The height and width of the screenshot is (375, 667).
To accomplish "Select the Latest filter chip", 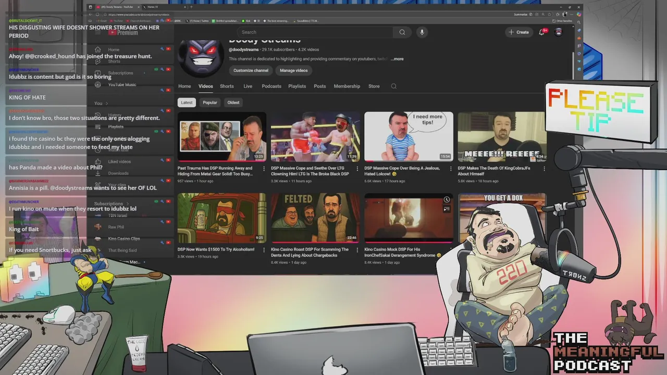I will point(187,103).
